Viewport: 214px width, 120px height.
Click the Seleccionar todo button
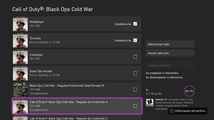(x=170, y=44)
